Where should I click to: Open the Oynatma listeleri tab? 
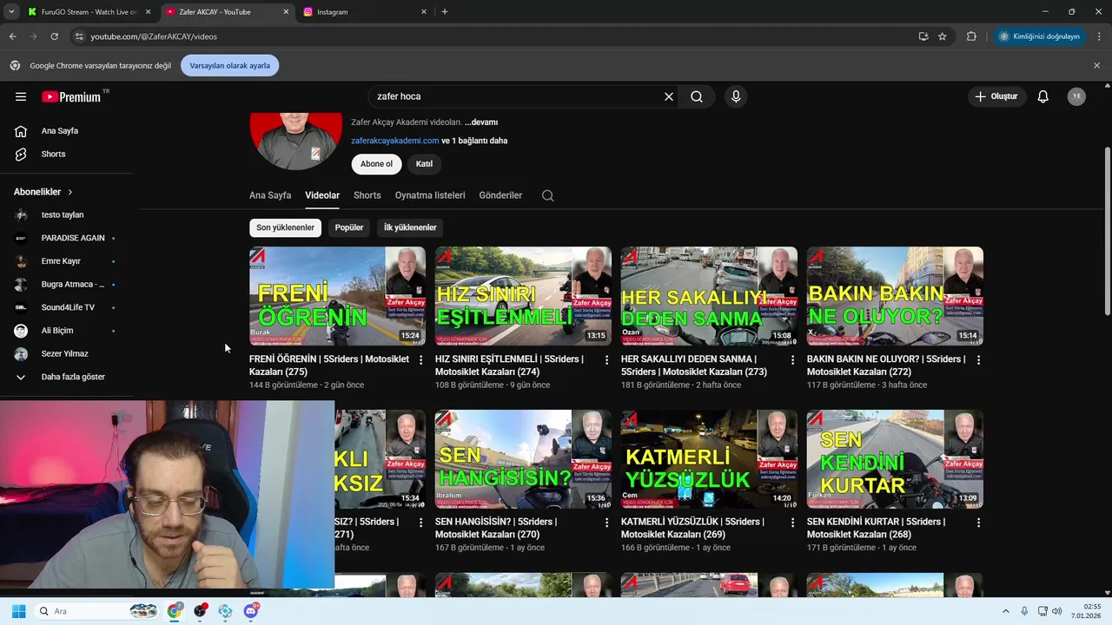(430, 195)
